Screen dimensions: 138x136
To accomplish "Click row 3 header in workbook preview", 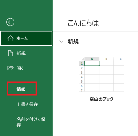I will (x=82, y=72).
